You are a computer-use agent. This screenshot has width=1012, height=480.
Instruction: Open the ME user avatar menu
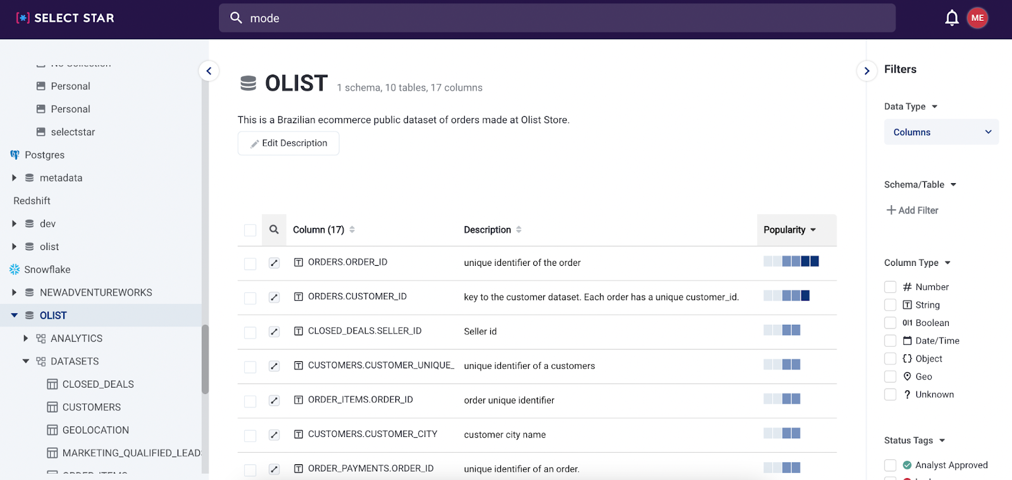pos(977,18)
